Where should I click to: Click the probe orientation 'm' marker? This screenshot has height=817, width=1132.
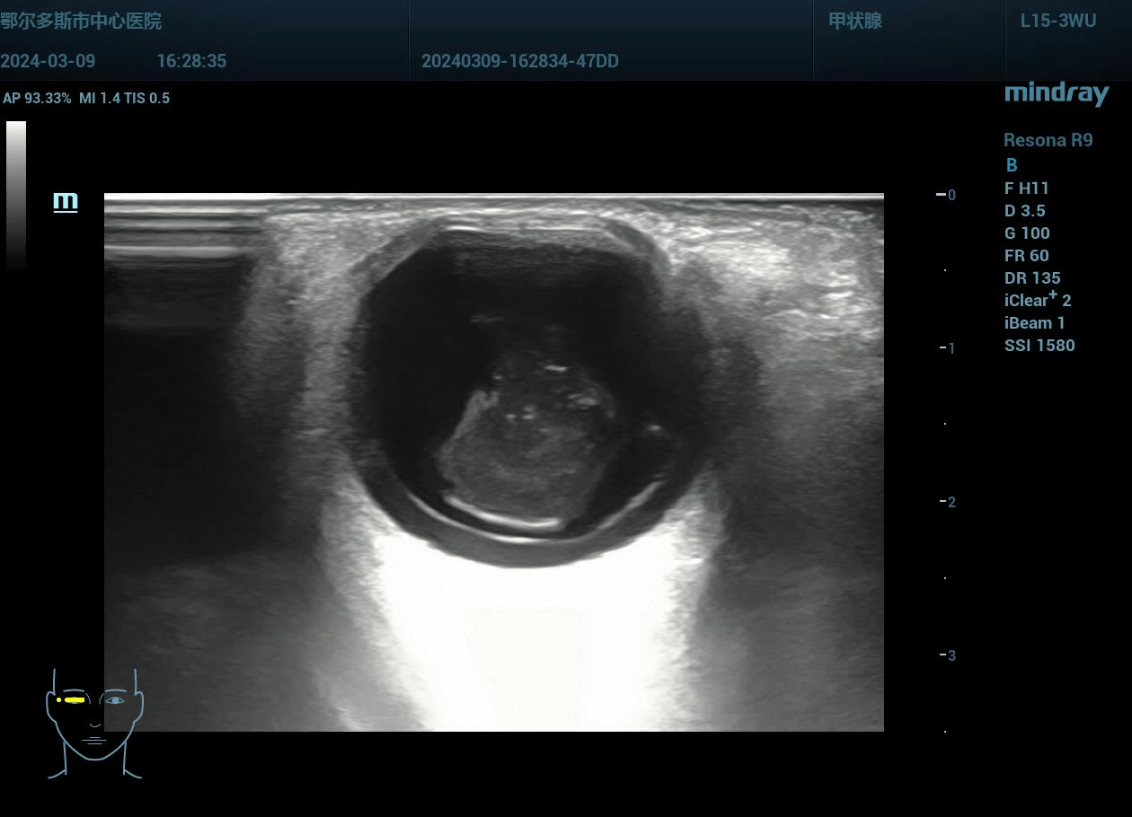point(65,201)
